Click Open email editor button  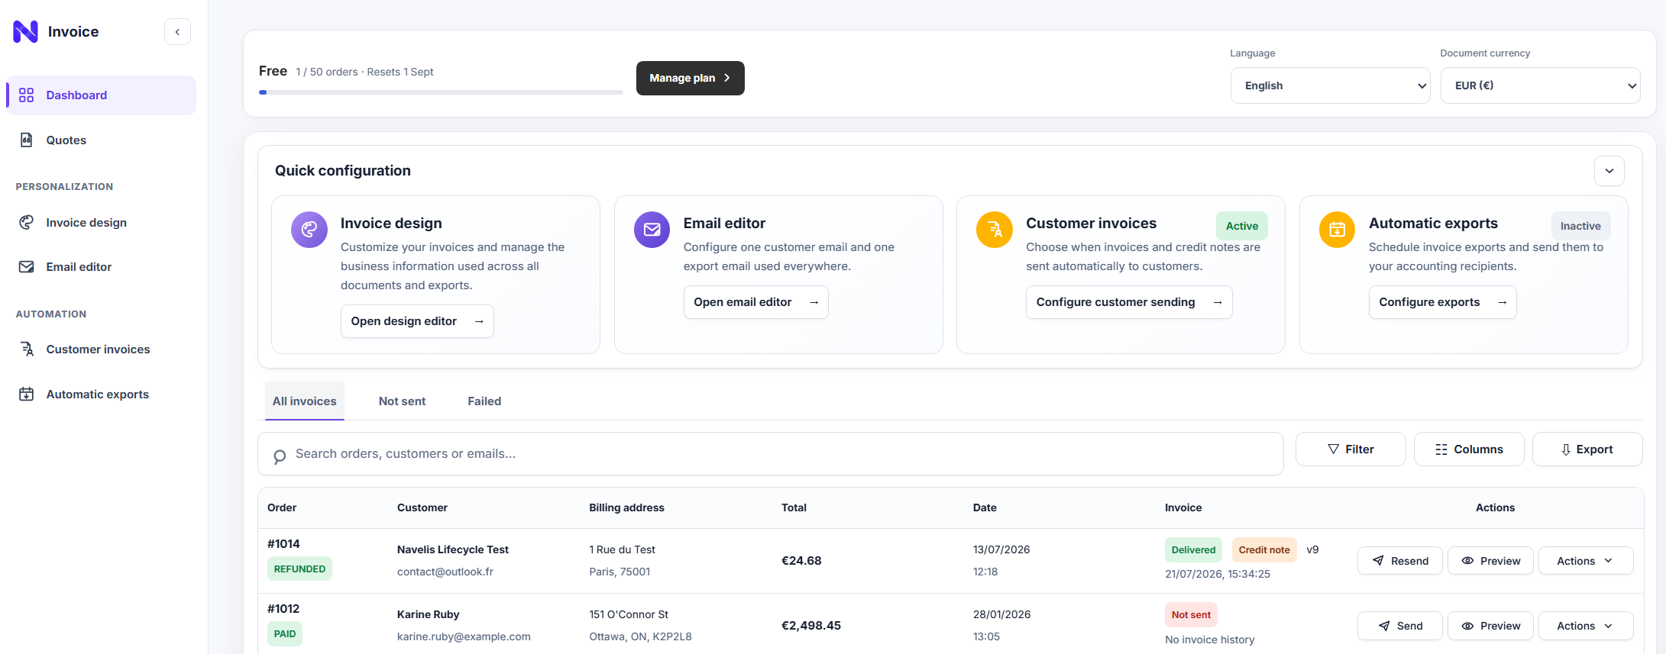pos(756,302)
